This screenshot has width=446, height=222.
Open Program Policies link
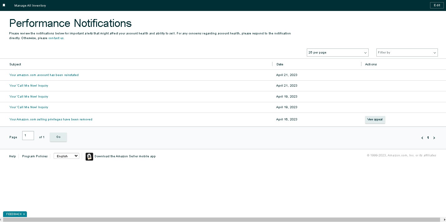35,156
